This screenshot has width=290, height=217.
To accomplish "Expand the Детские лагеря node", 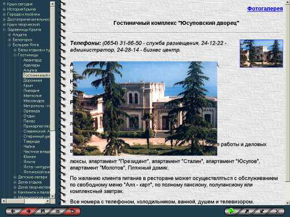I will click(15, 177).
